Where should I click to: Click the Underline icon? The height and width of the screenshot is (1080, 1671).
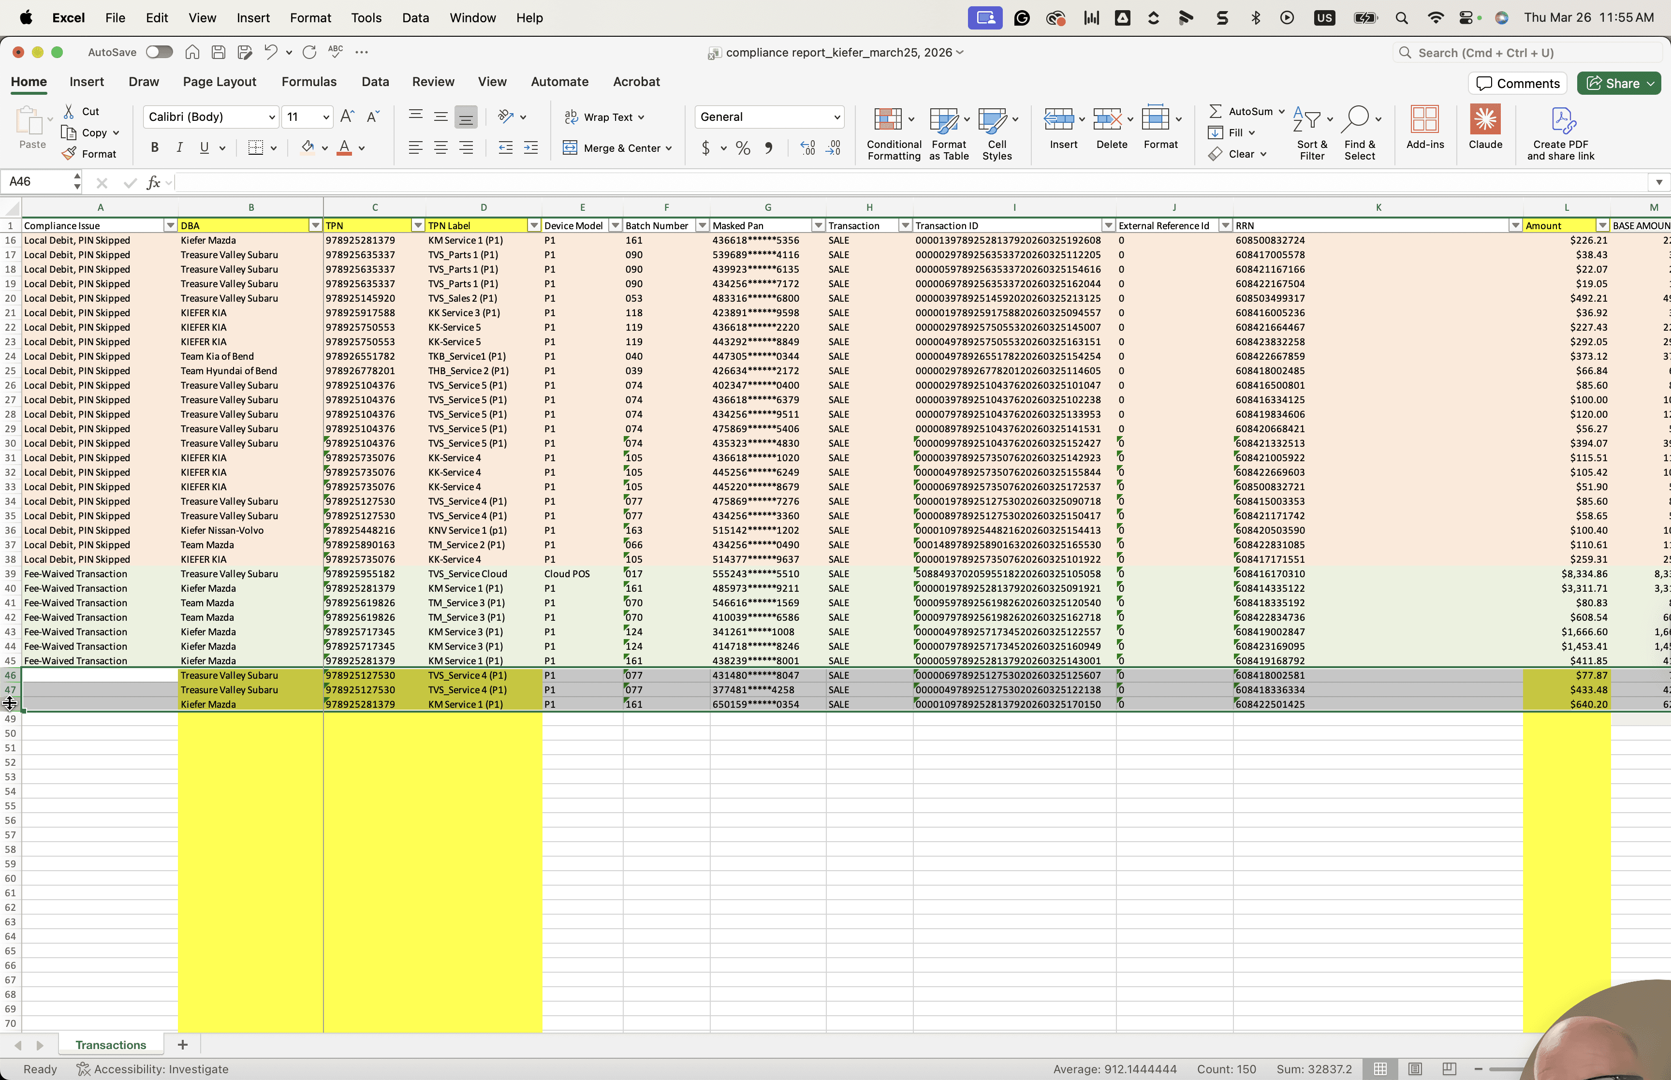(204, 147)
